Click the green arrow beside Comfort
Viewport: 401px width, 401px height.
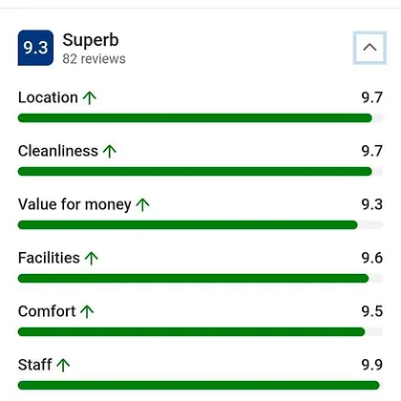click(x=87, y=311)
